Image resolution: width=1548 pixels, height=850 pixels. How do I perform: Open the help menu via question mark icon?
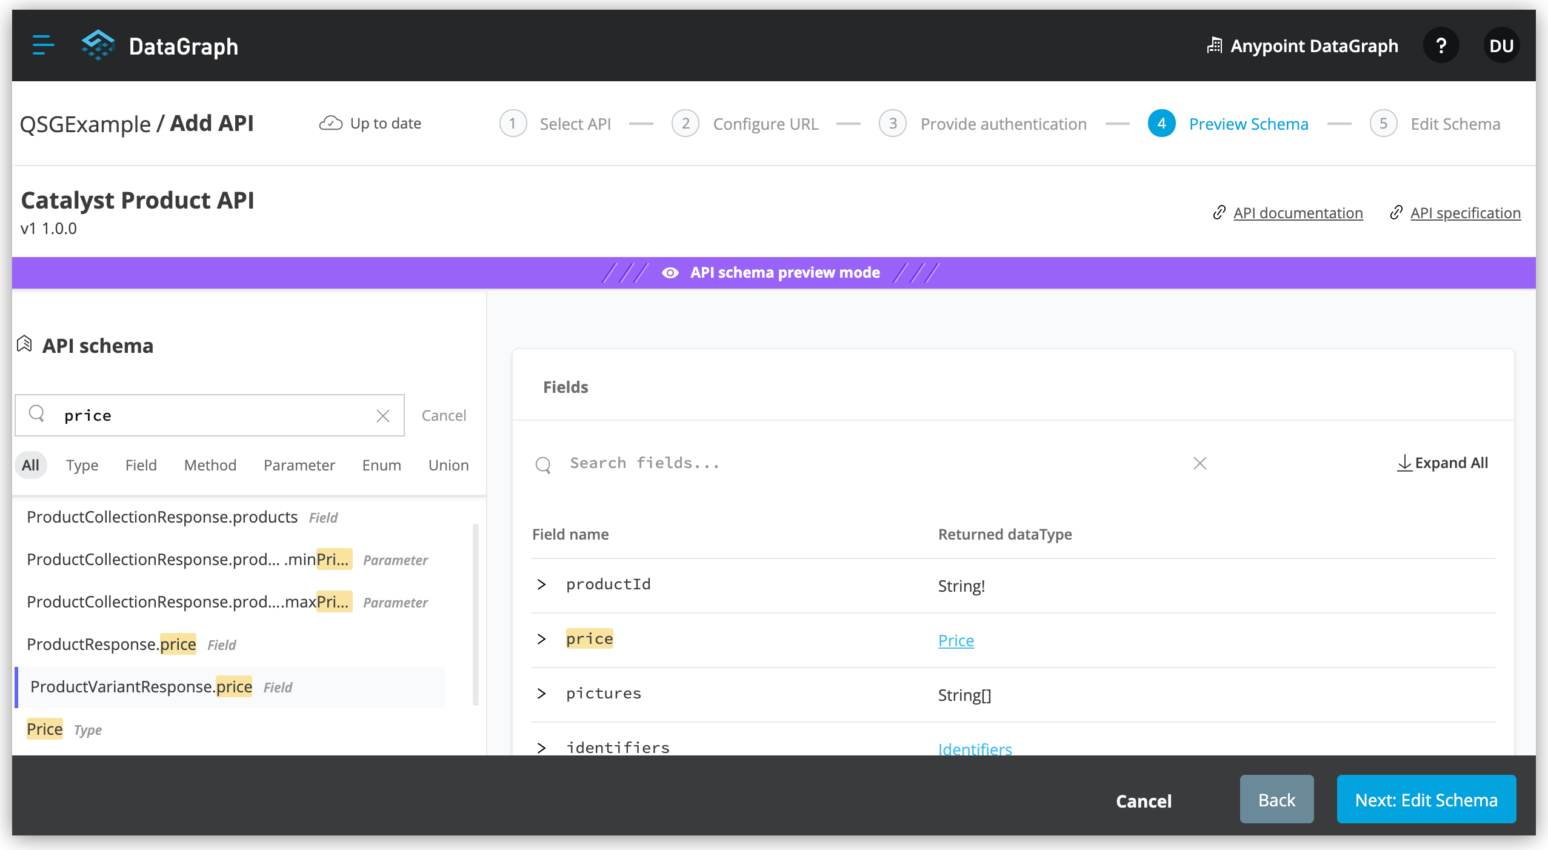coord(1441,45)
